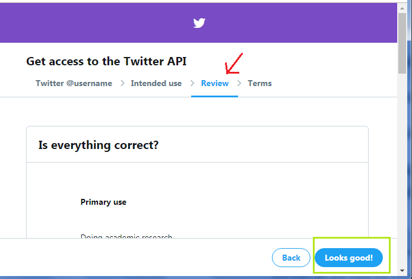
Task: Click the scrollbar down arrow
Action: coord(402,274)
